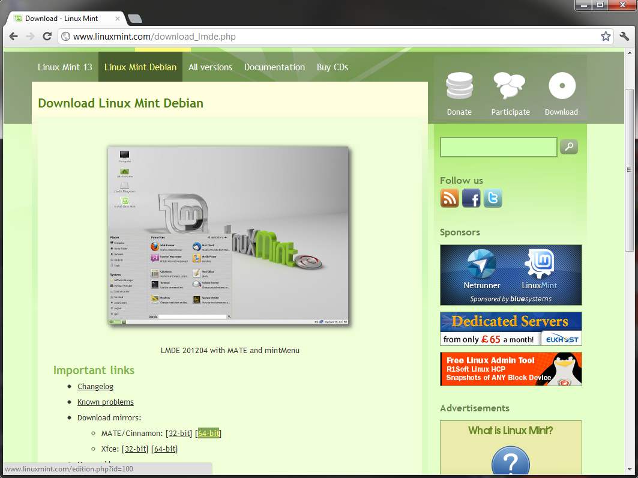The image size is (638, 478).
Task: Click Xfce 64-bit download link
Action: [x=164, y=449]
